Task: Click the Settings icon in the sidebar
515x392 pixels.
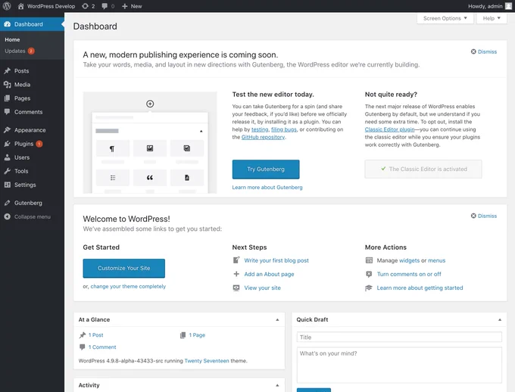Action: (x=8, y=185)
